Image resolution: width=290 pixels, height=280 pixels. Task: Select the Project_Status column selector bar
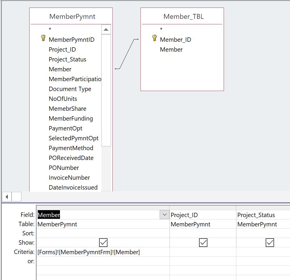[x=263, y=208]
